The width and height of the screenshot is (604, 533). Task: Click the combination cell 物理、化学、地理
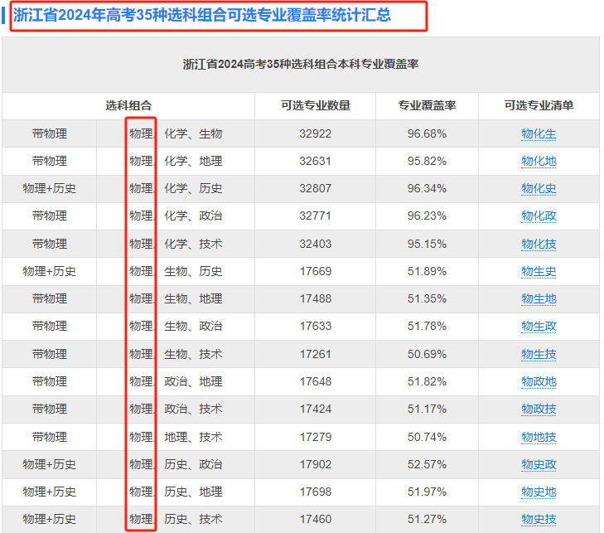click(x=176, y=161)
